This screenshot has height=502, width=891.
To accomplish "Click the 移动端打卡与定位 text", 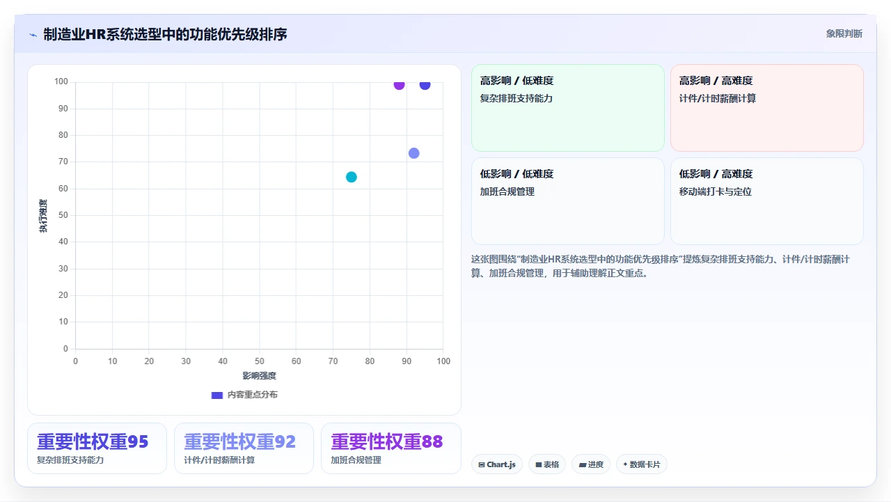I will click(716, 192).
